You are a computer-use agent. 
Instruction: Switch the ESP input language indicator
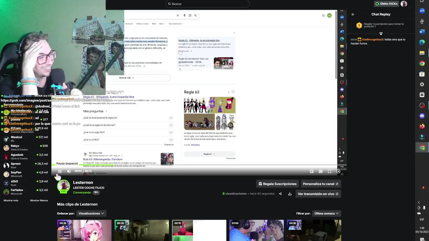pos(422,220)
